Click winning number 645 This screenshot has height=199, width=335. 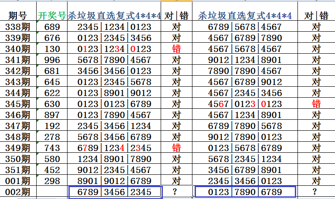tap(52, 81)
